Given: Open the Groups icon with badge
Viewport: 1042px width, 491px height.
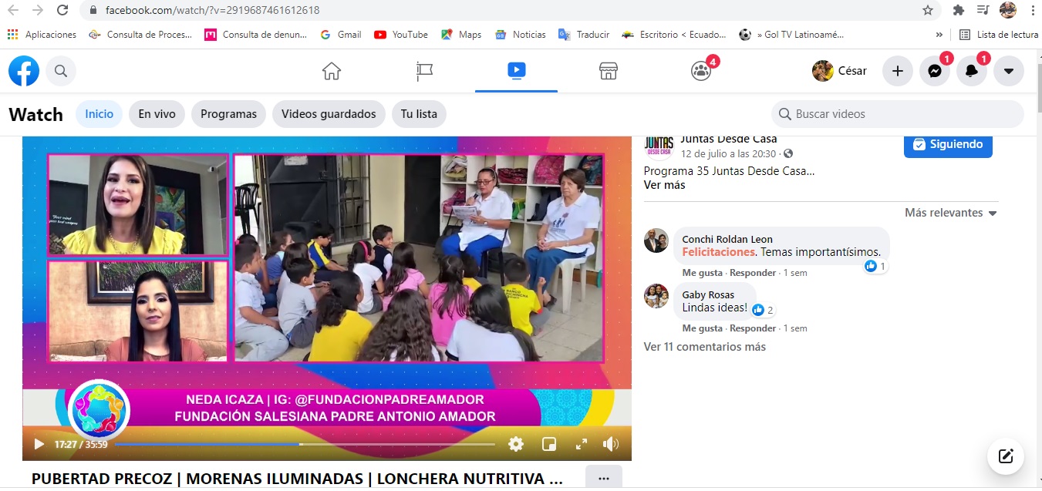Looking at the screenshot, I should [x=701, y=71].
